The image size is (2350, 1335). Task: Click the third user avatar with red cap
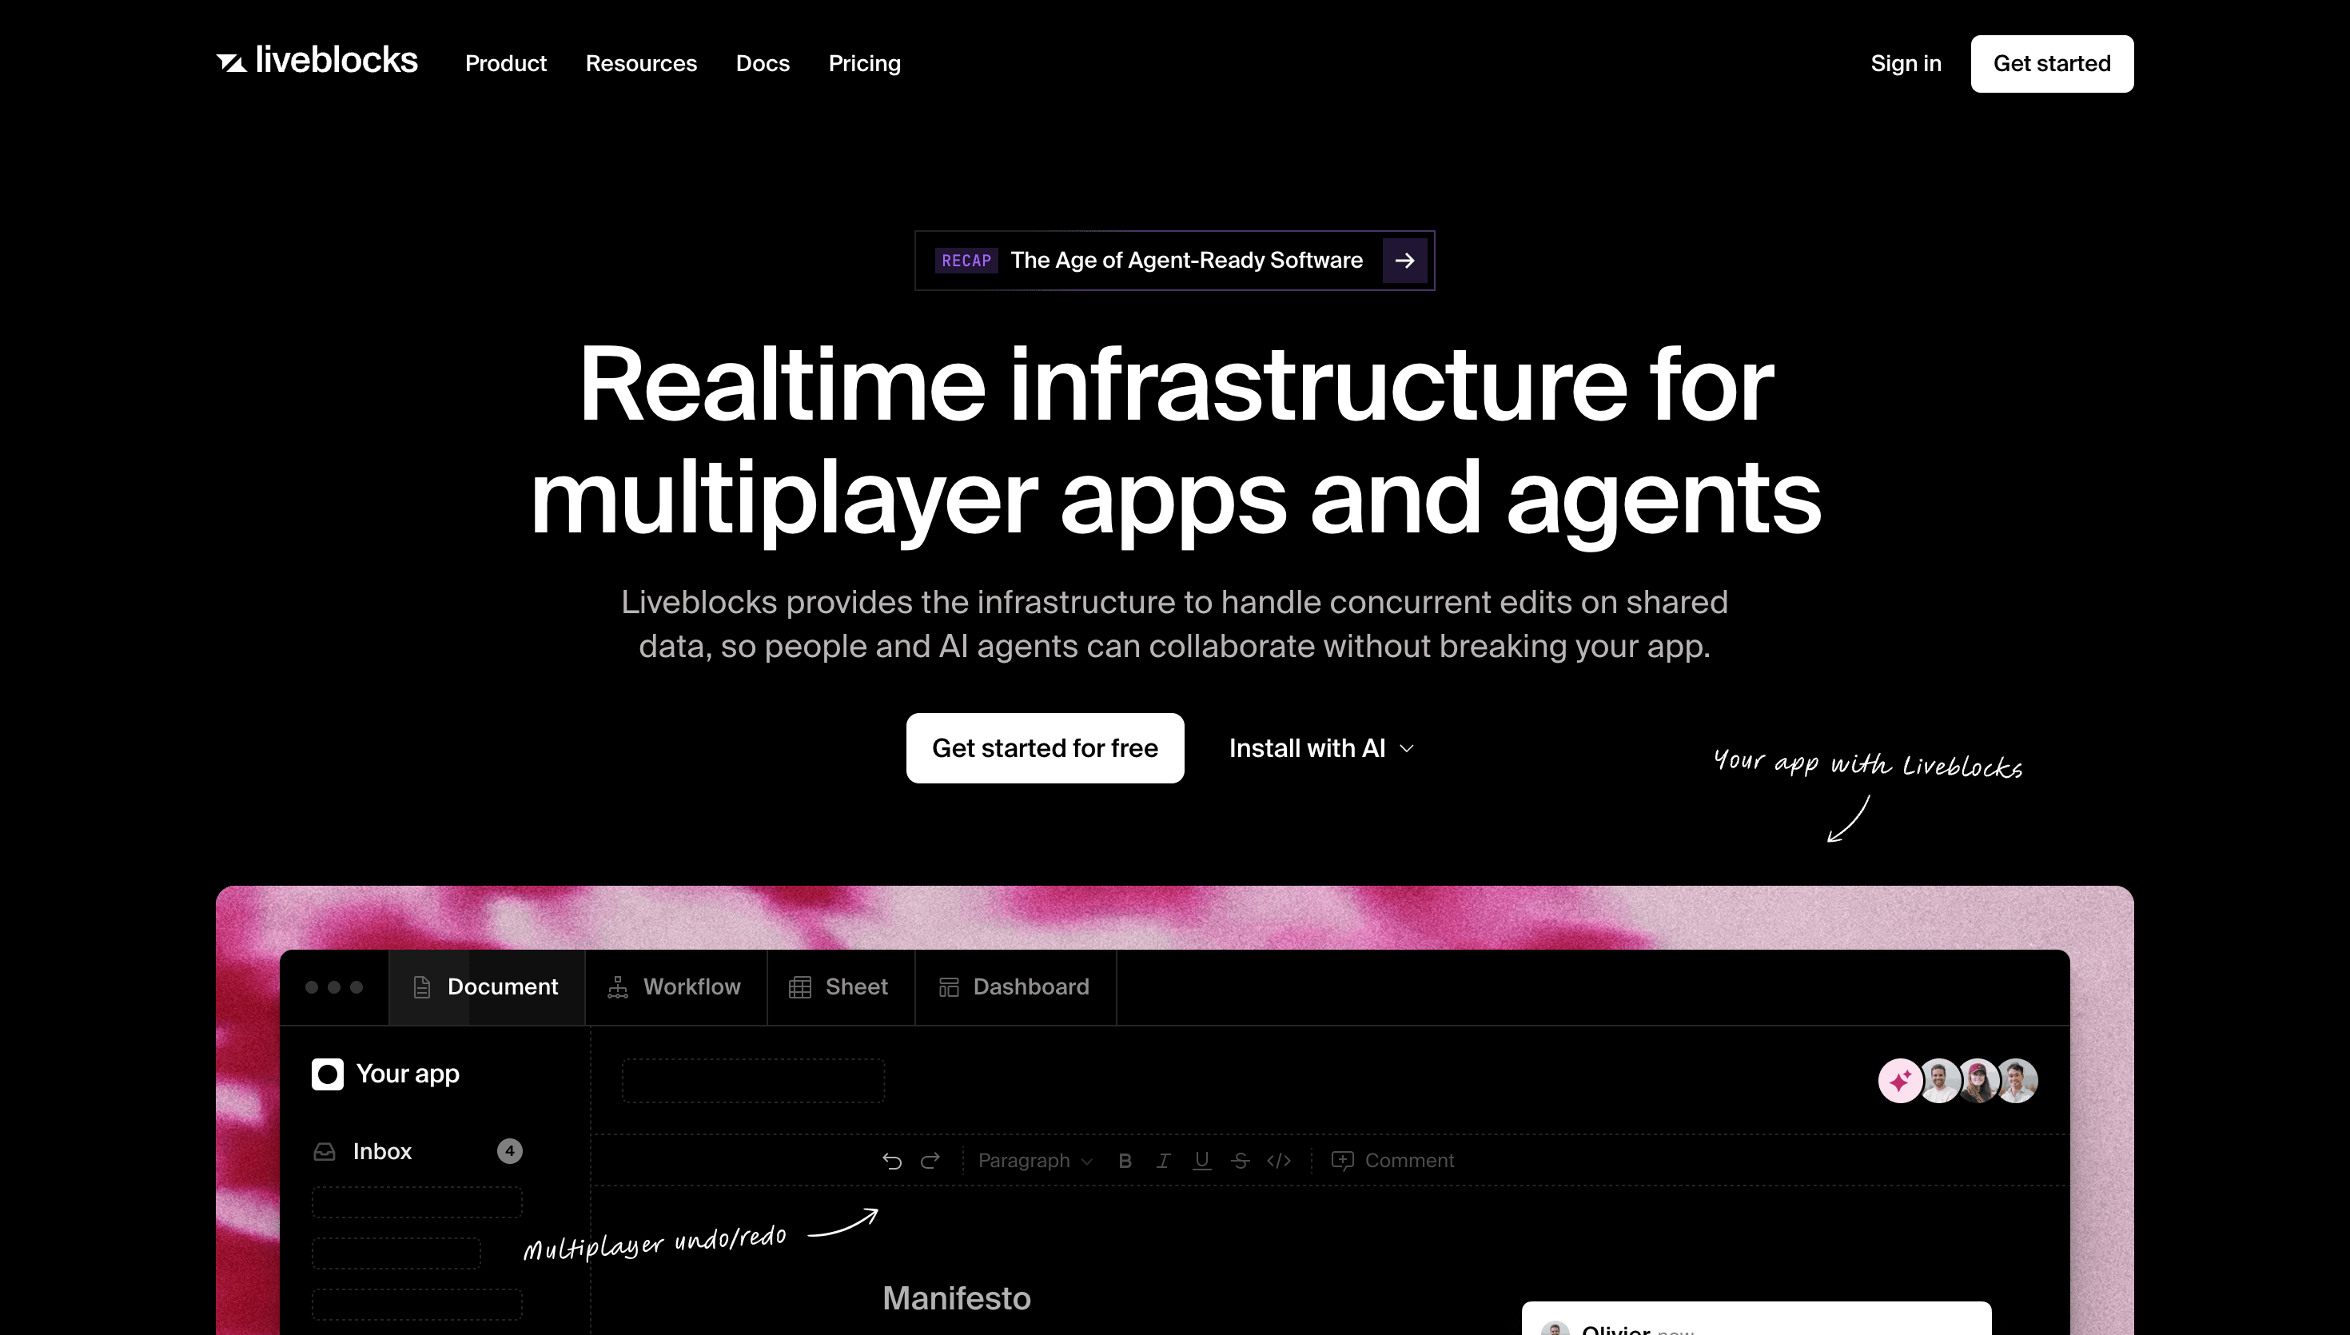(x=1978, y=1081)
